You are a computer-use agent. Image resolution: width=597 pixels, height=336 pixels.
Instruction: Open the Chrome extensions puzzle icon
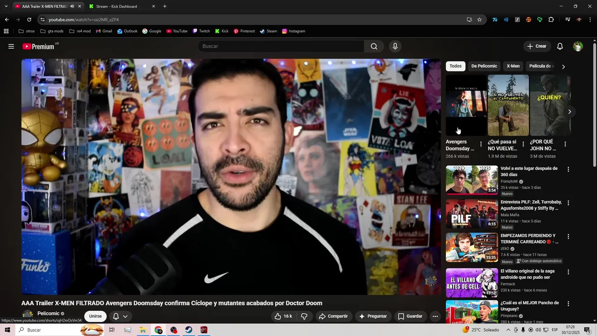[551, 20]
